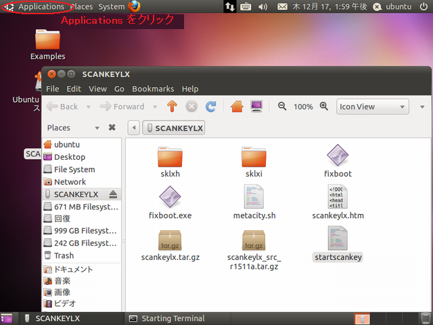
Task: Select the fixboot executable file
Action: pos(338,161)
